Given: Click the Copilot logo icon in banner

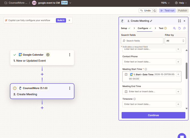Looking at the screenshot, I should (6, 20).
